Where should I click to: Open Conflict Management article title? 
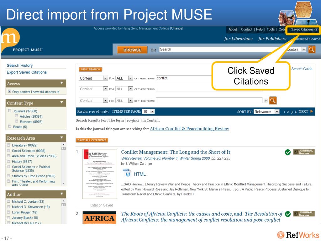coord(176,152)
